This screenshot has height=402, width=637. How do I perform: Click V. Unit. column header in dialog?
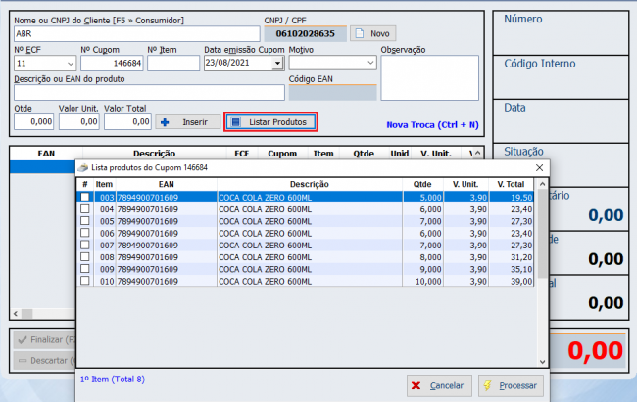pos(465,184)
